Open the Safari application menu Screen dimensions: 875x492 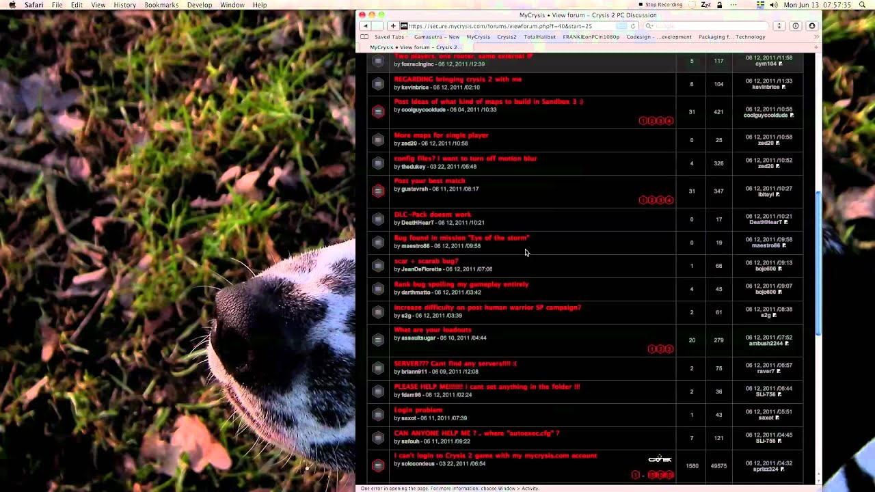[x=33, y=5]
